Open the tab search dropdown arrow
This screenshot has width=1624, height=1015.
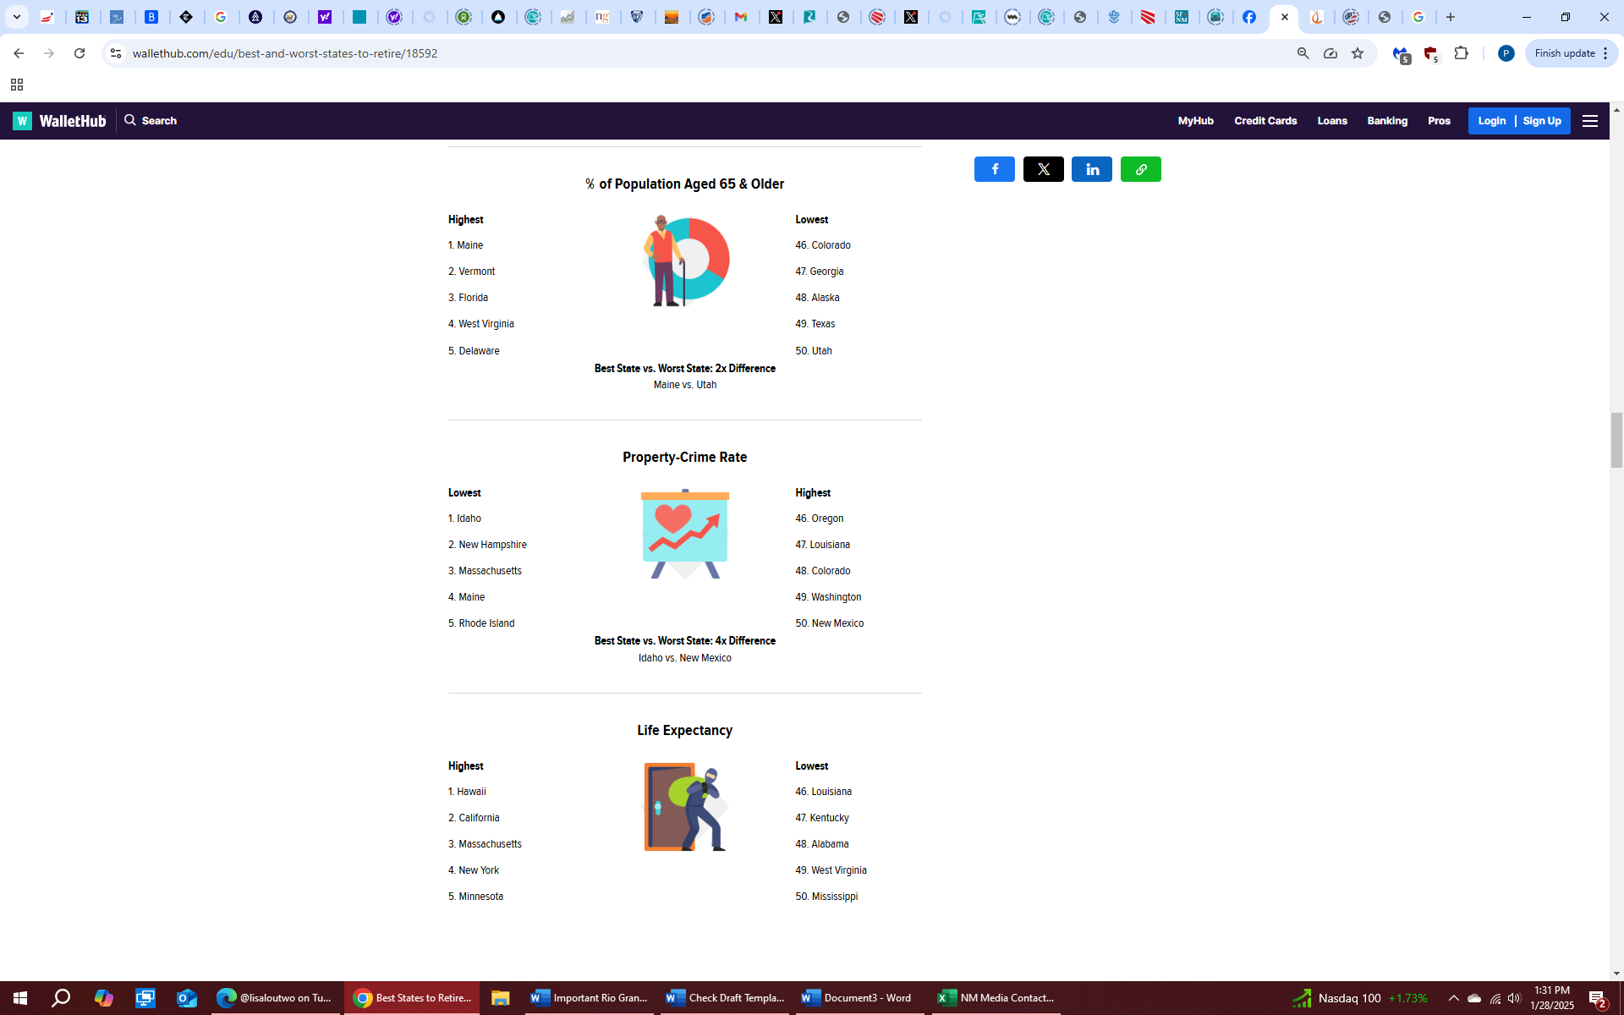(16, 17)
